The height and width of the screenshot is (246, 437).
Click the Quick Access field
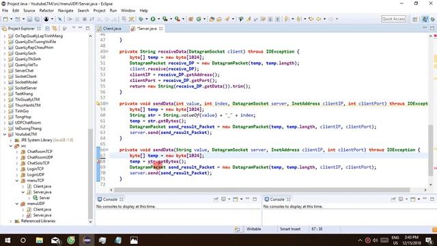(393, 19)
